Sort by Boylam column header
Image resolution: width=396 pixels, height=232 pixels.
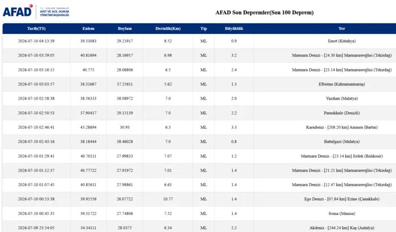tap(125, 28)
